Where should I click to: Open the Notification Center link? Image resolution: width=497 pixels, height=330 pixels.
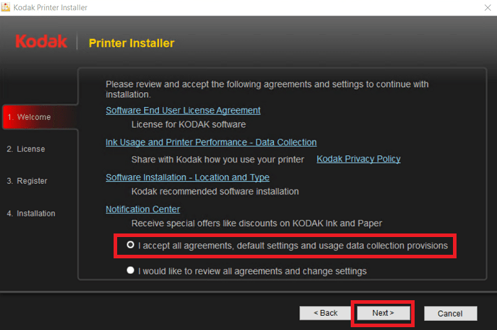(143, 209)
